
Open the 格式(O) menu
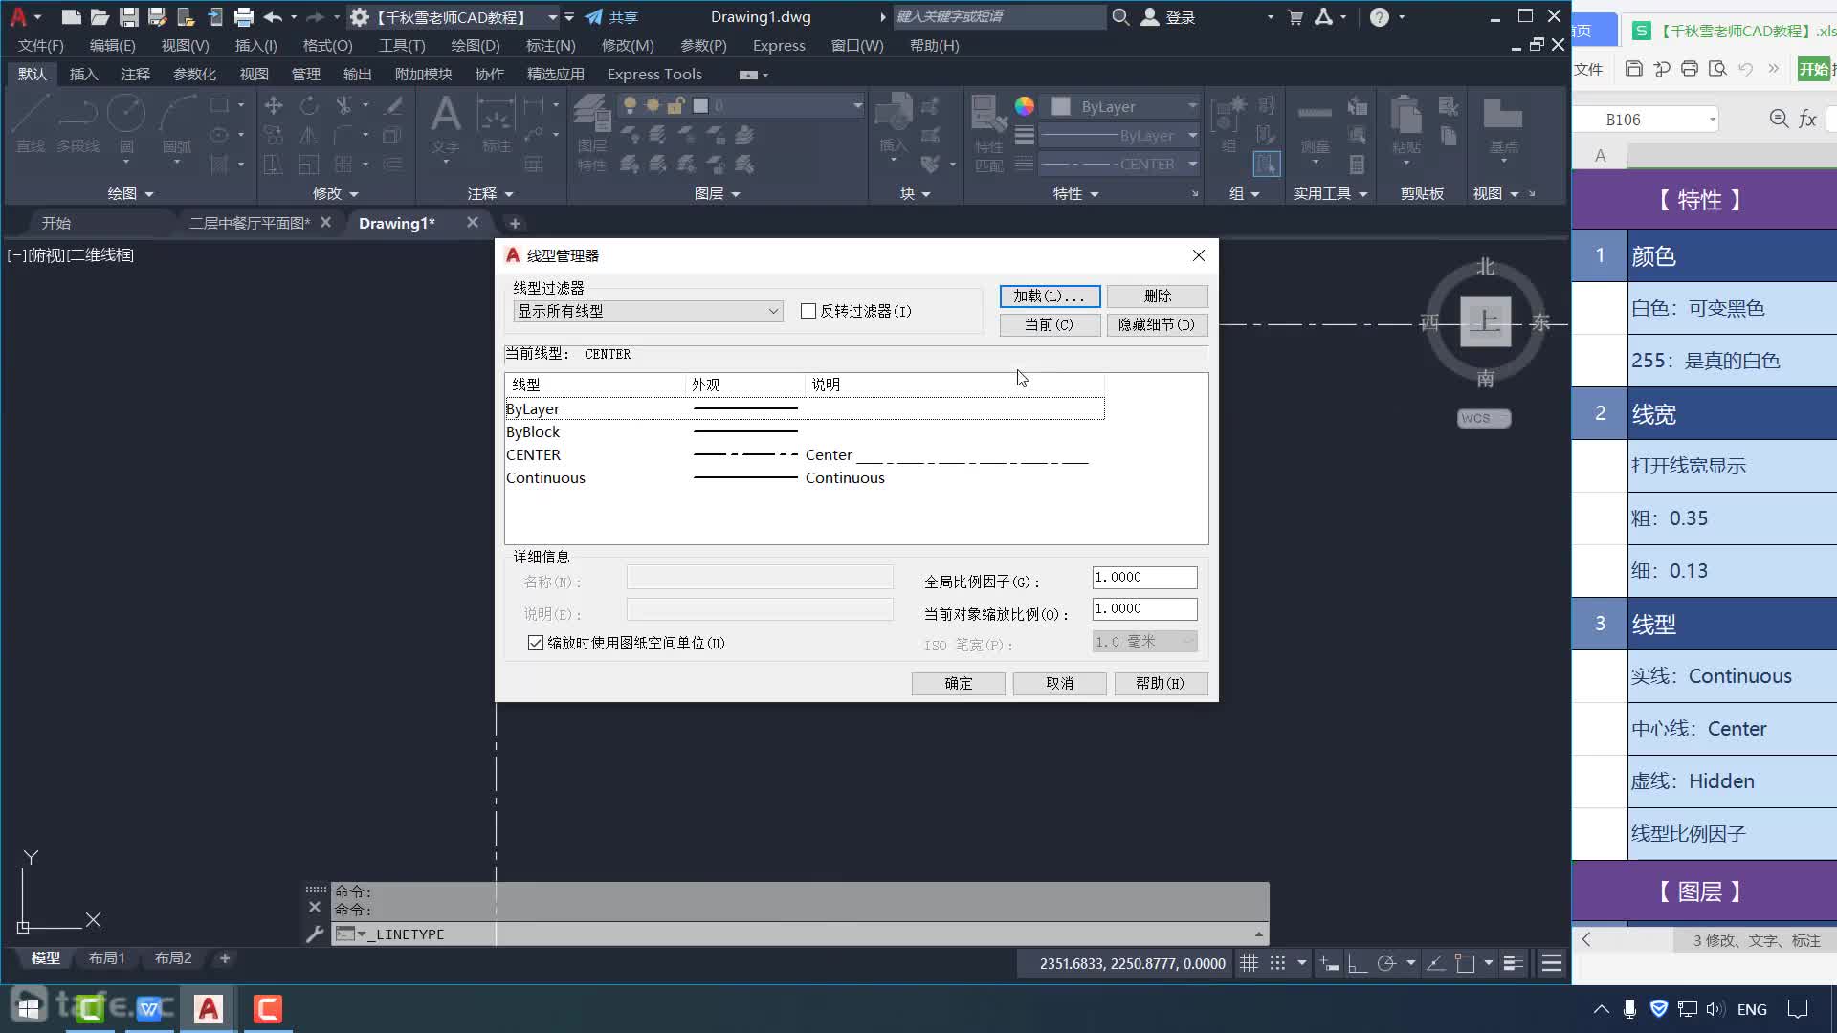coord(327,45)
